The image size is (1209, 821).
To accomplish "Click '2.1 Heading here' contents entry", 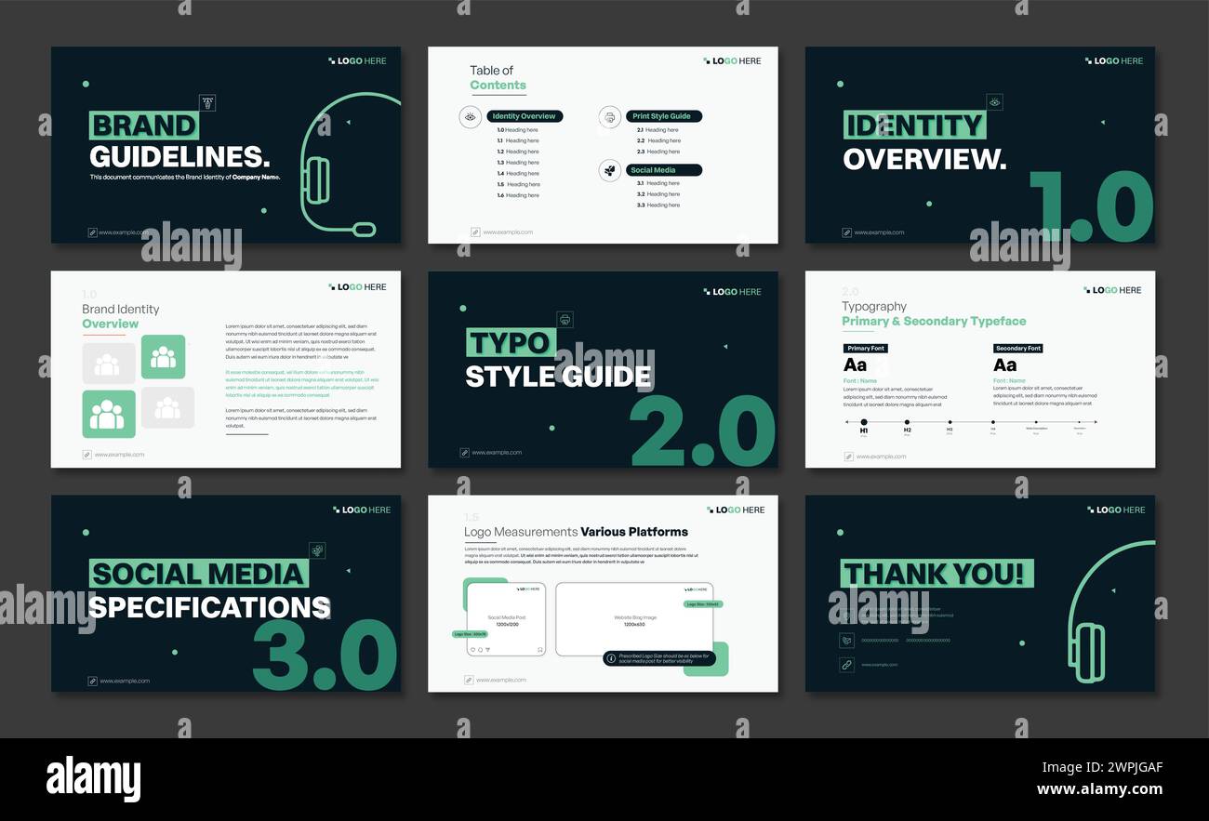I will click(x=658, y=130).
